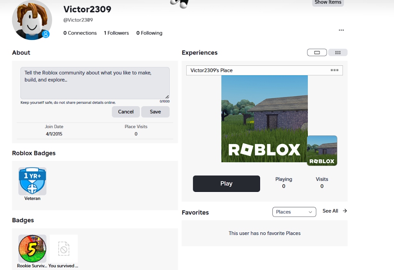Open the 0 Following list
394x270 pixels.
tap(149, 33)
